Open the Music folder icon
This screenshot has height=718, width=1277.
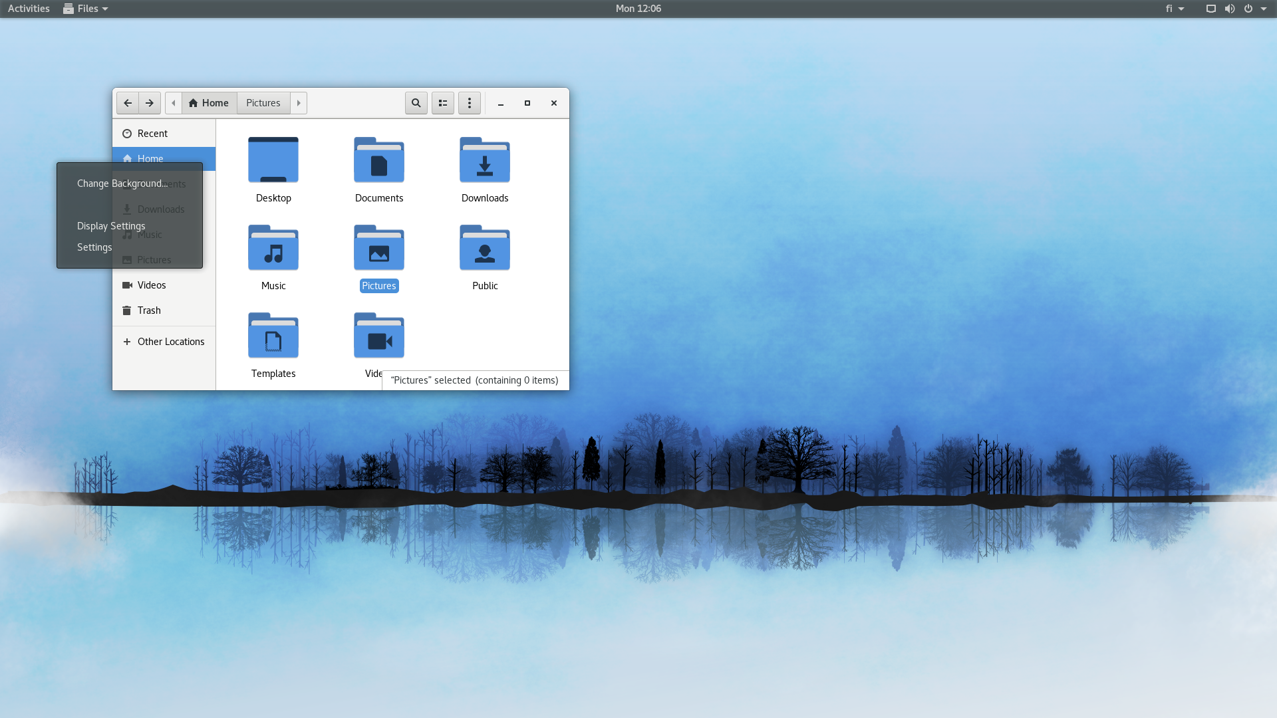tap(273, 248)
